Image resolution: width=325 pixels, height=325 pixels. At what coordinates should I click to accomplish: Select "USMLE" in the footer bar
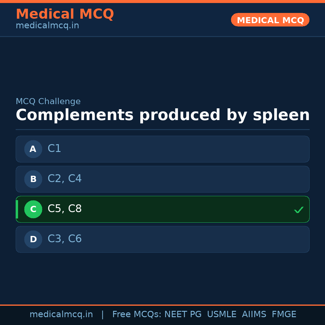click(x=221, y=314)
